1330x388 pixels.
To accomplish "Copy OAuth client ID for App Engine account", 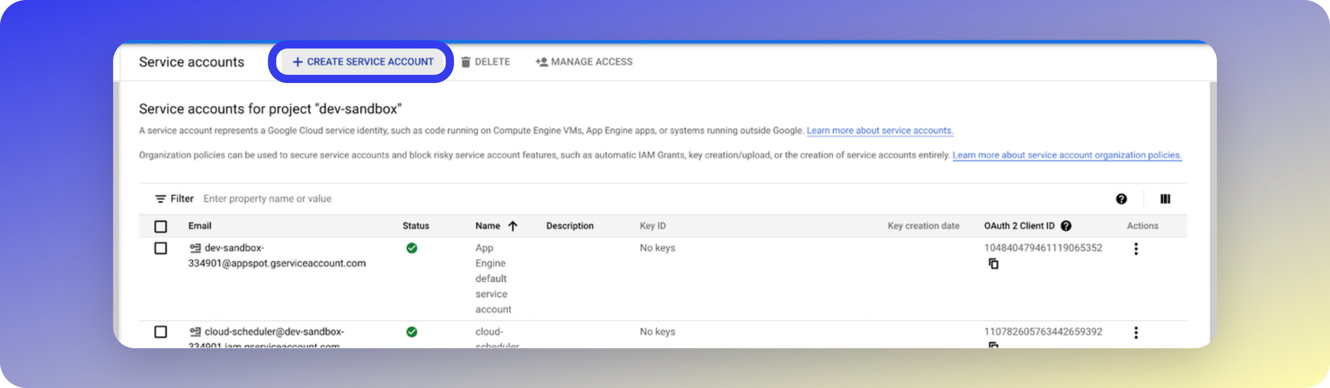I will point(993,263).
